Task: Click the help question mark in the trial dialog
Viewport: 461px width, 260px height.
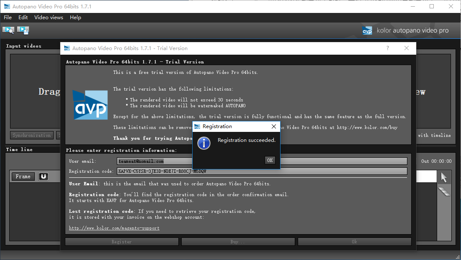Action: (387, 48)
